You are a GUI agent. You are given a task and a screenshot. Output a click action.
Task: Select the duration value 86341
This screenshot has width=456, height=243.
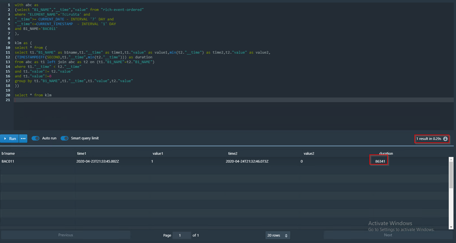[380, 161]
